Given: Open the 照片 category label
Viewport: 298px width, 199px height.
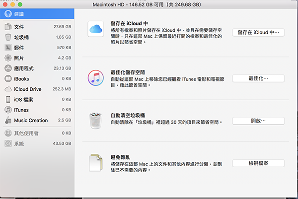Looking at the screenshot, I should click(19, 58).
